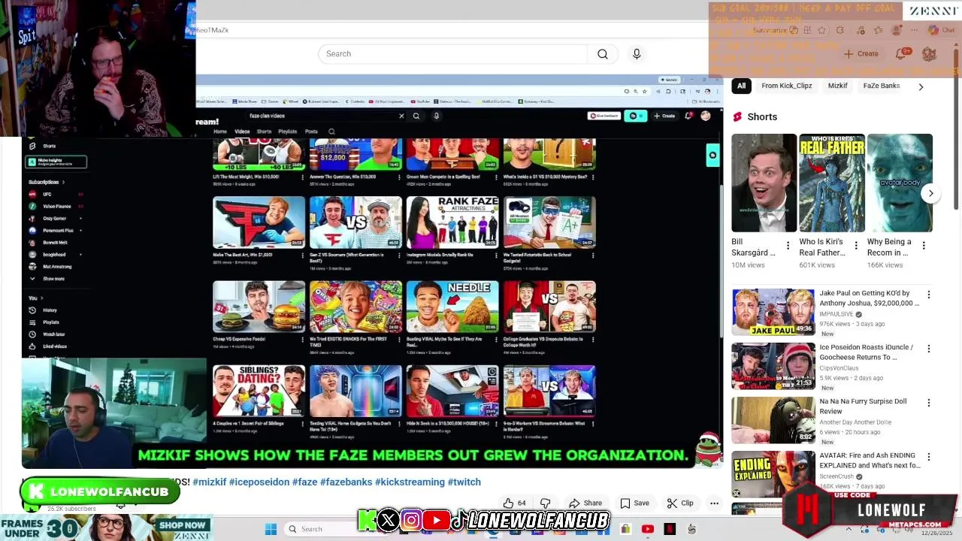Select the FaZe Banks filter chip
The width and height of the screenshot is (962, 541).
[x=881, y=86]
